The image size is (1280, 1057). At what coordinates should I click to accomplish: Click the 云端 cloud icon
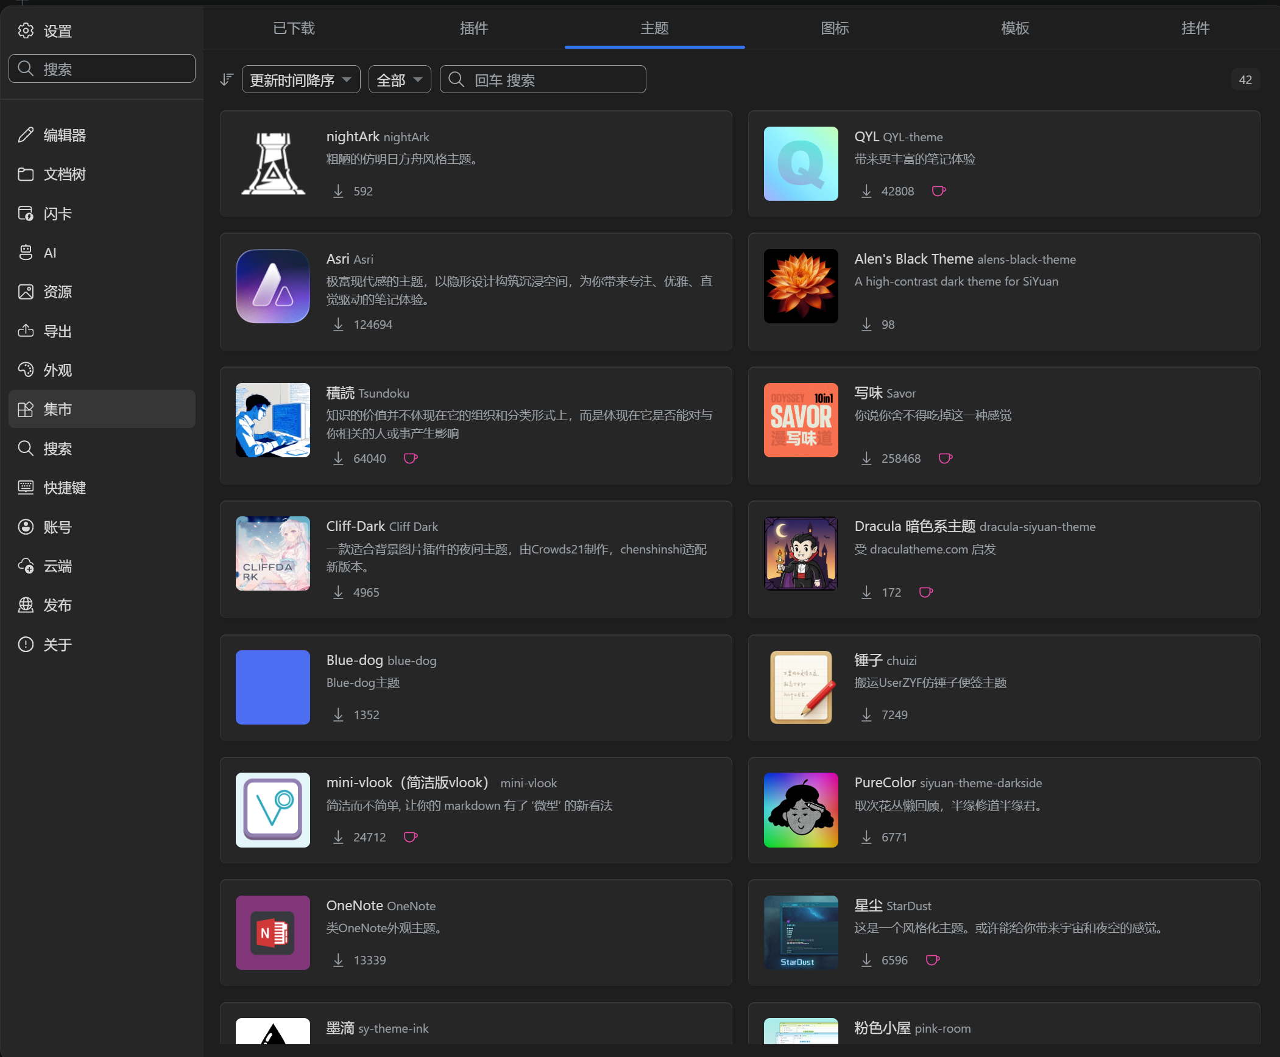(26, 566)
